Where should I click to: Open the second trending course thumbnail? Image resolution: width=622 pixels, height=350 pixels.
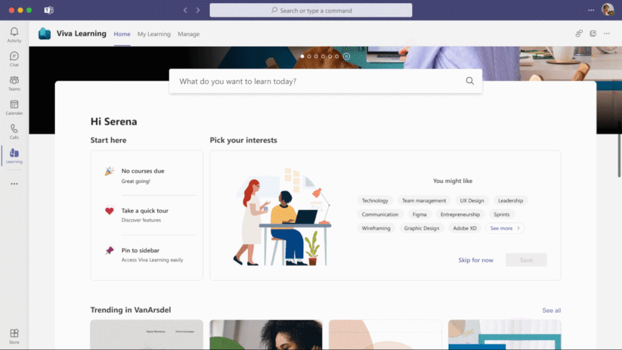(266, 334)
